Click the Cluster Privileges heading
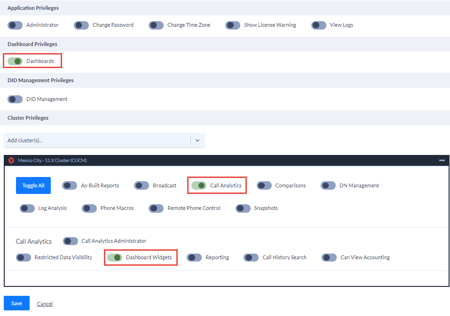This screenshot has height=316, width=450. [28, 118]
